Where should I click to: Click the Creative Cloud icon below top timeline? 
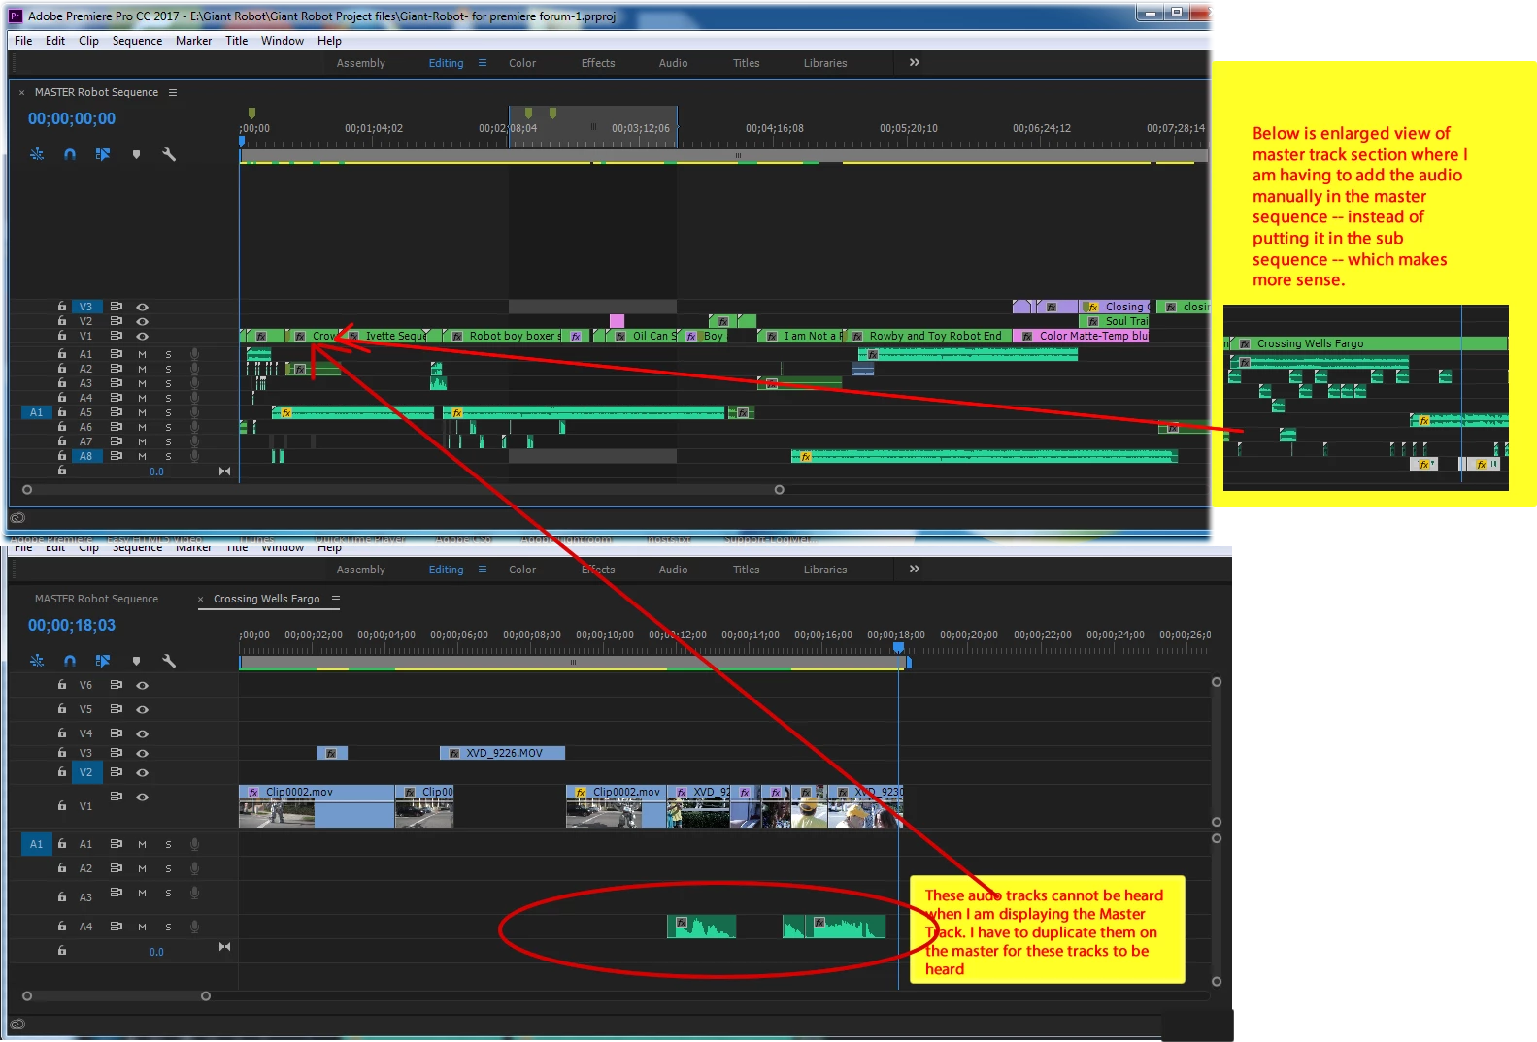click(x=17, y=517)
